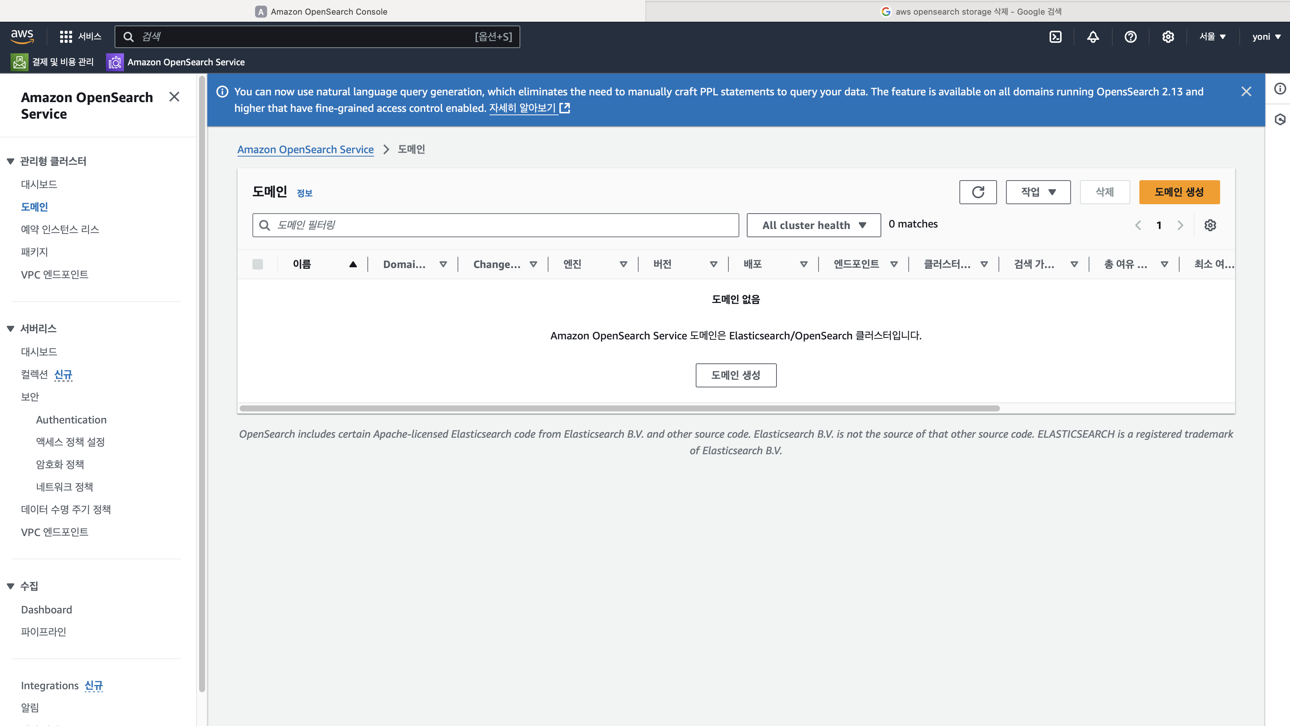Go to next page of domains

(1180, 225)
